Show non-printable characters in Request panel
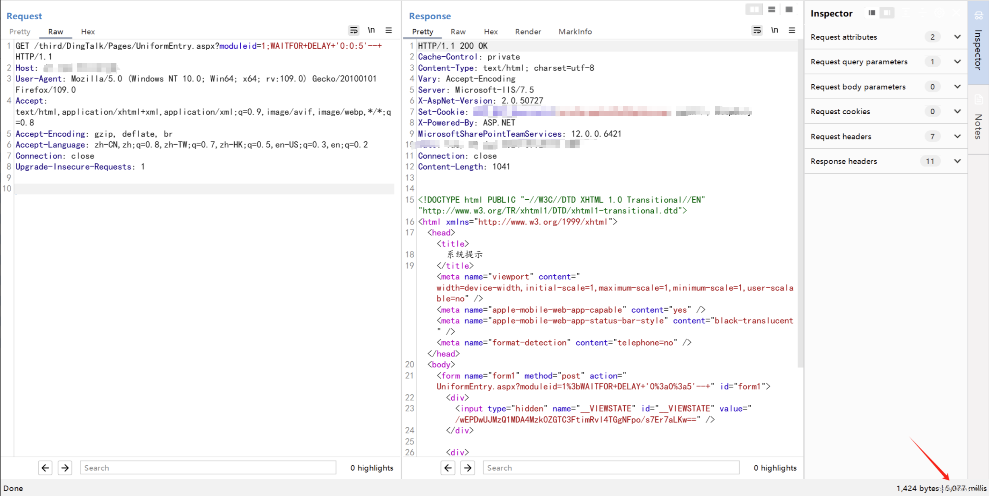The height and width of the screenshot is (496, 989). click(371, 31)
